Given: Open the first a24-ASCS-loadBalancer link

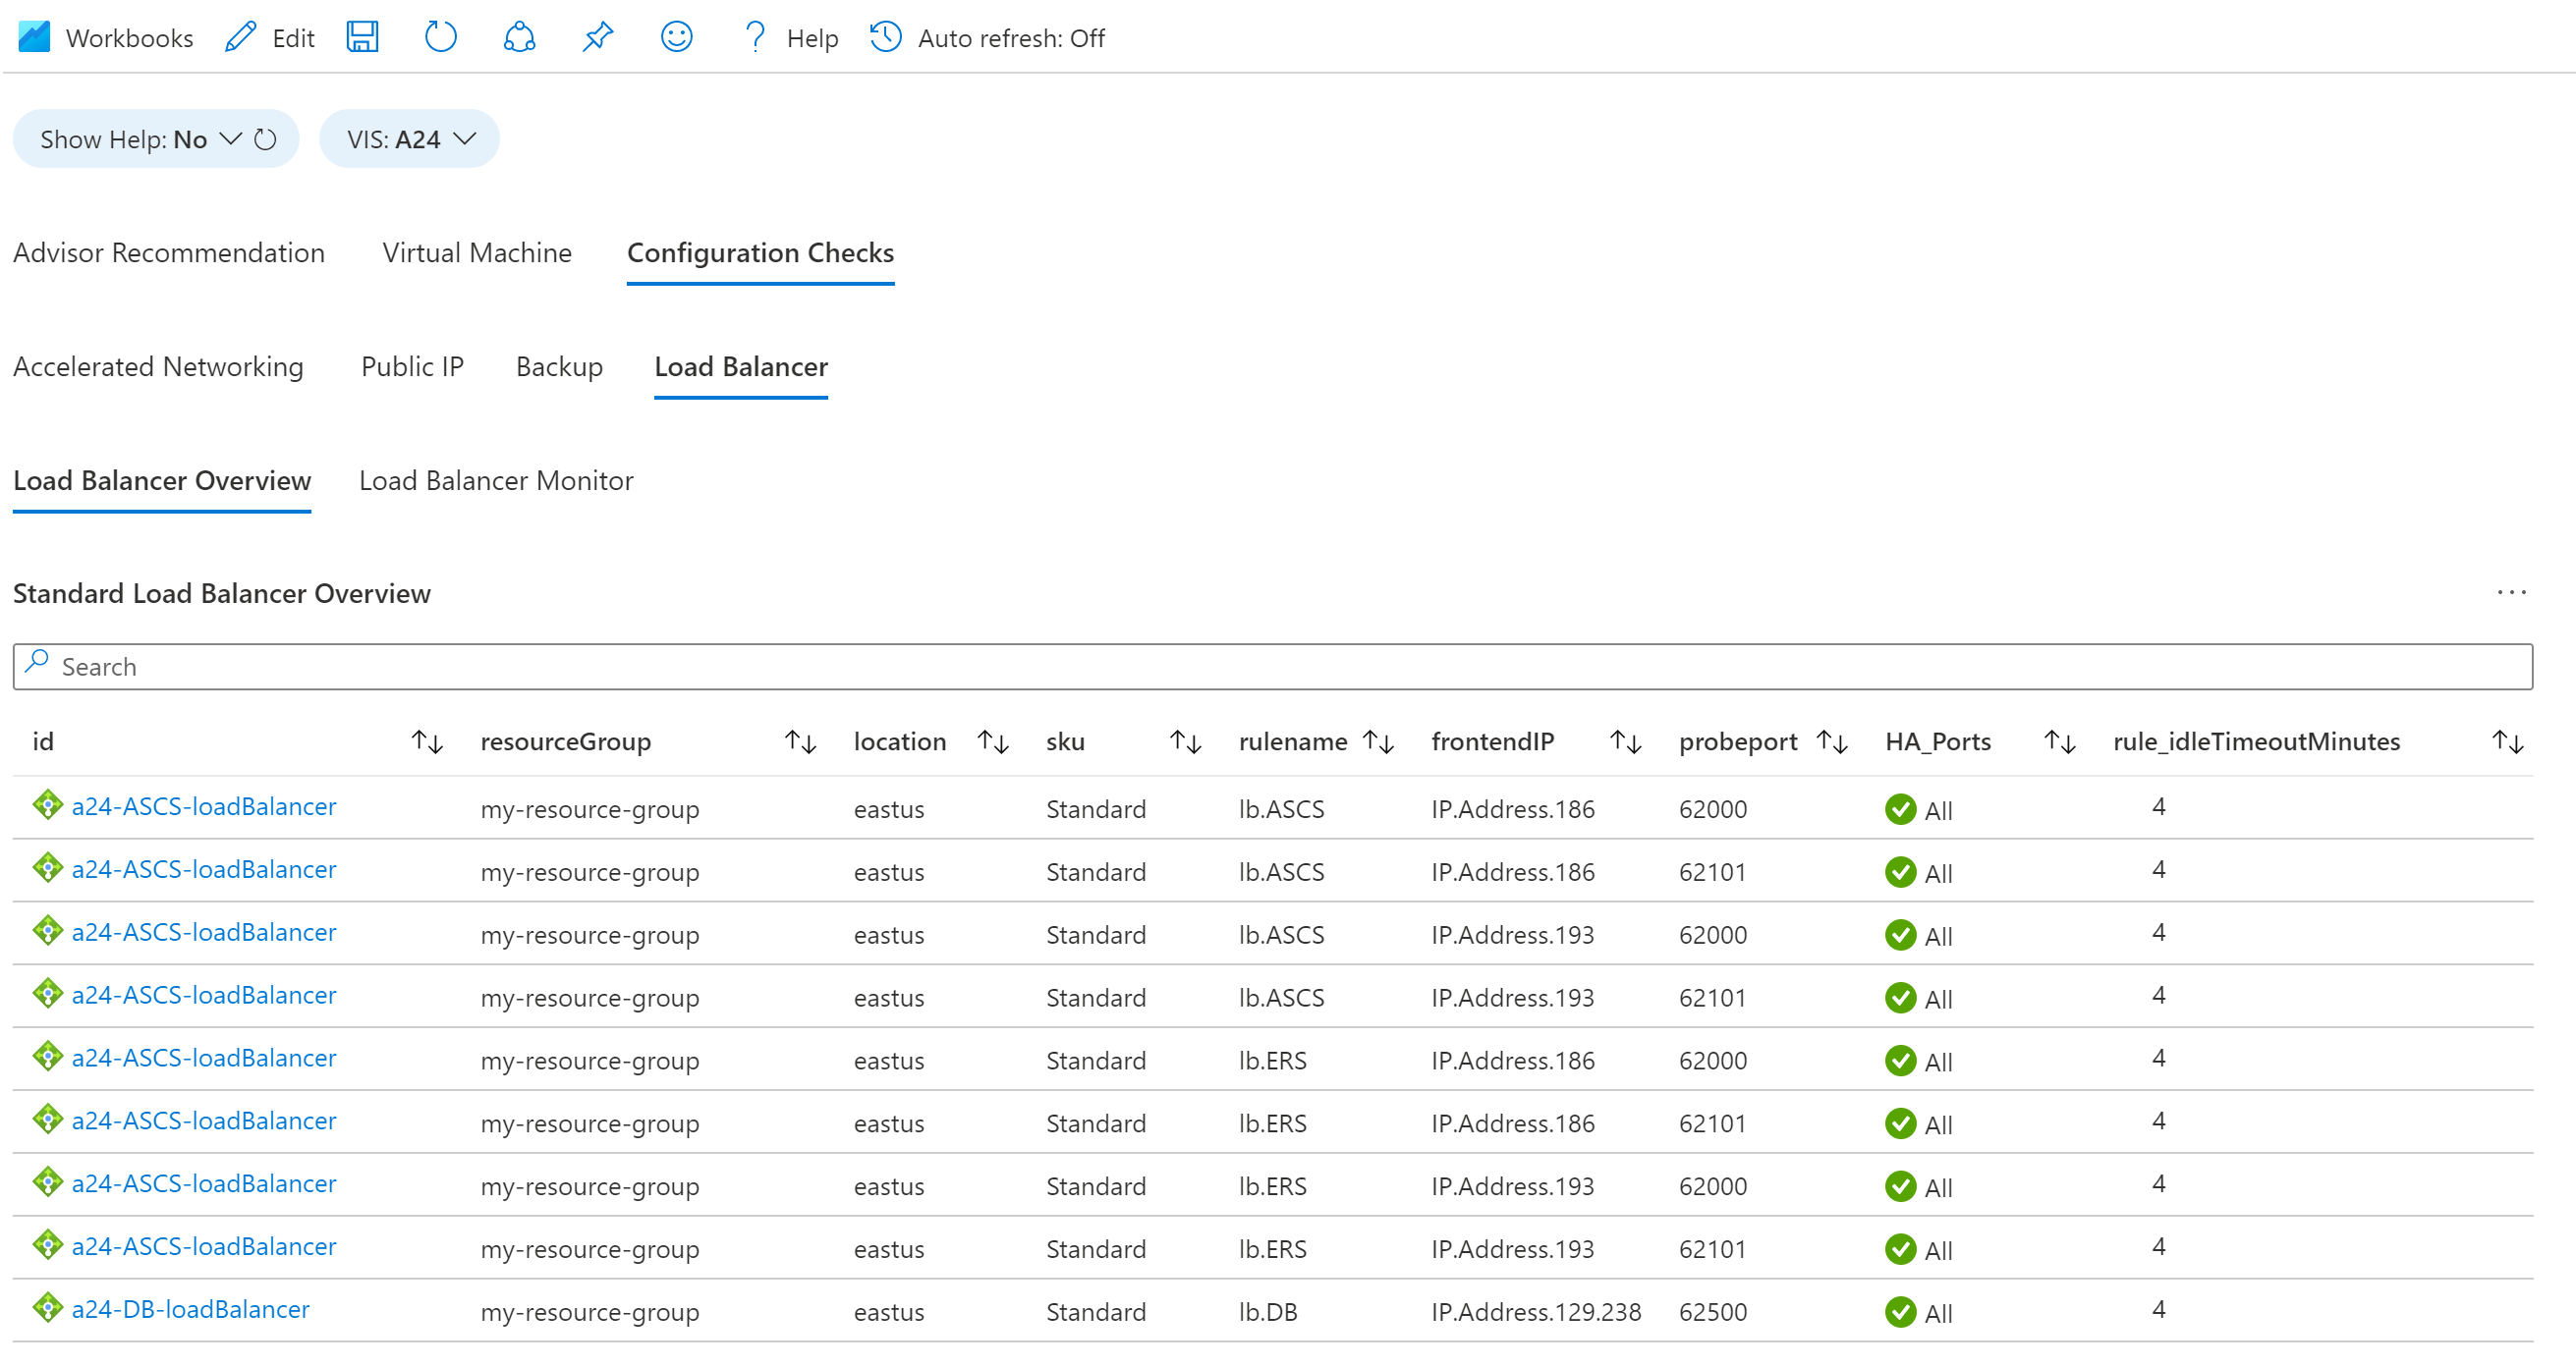Looking at the screenshot, I should pos(204,806).
